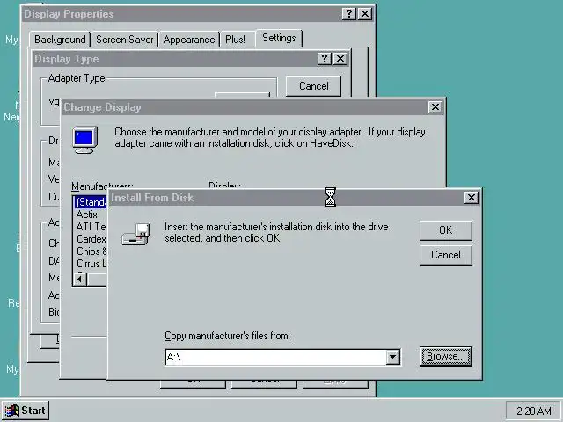This screenshot has height=422, width=563.
Task: Select the Settings tab
Action: tap(279, 38)
